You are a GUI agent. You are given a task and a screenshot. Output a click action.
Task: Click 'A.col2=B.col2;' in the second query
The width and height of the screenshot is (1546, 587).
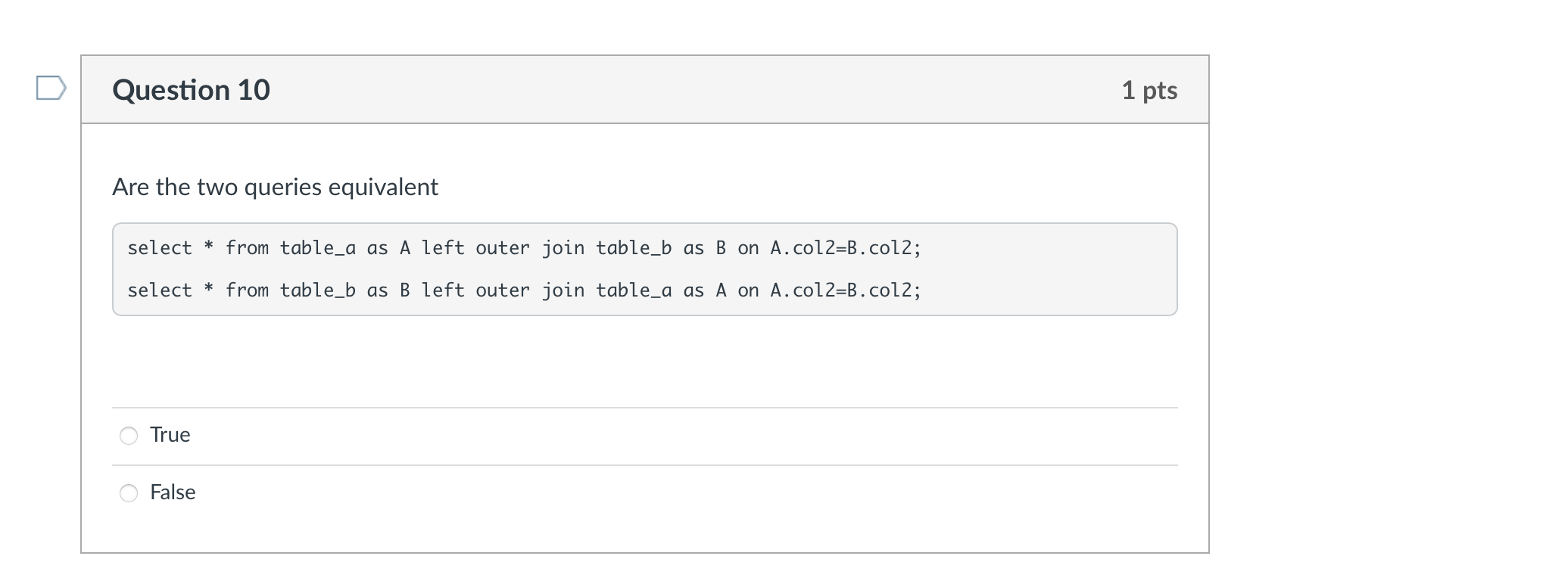pyautogui.click(x=846, y=290)
